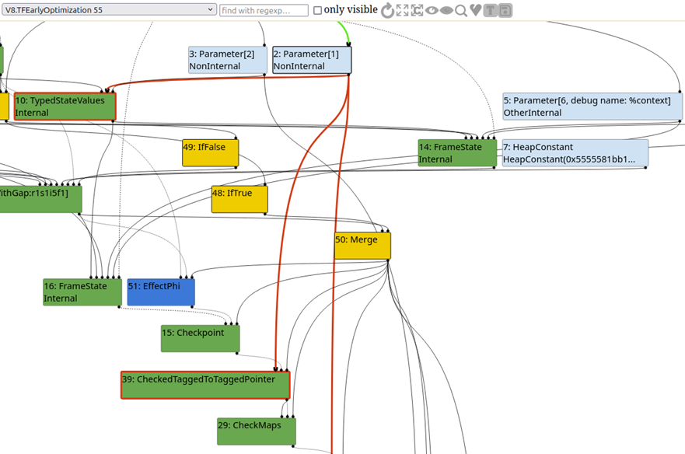Select node 49: IfFalse

[211, 152]
